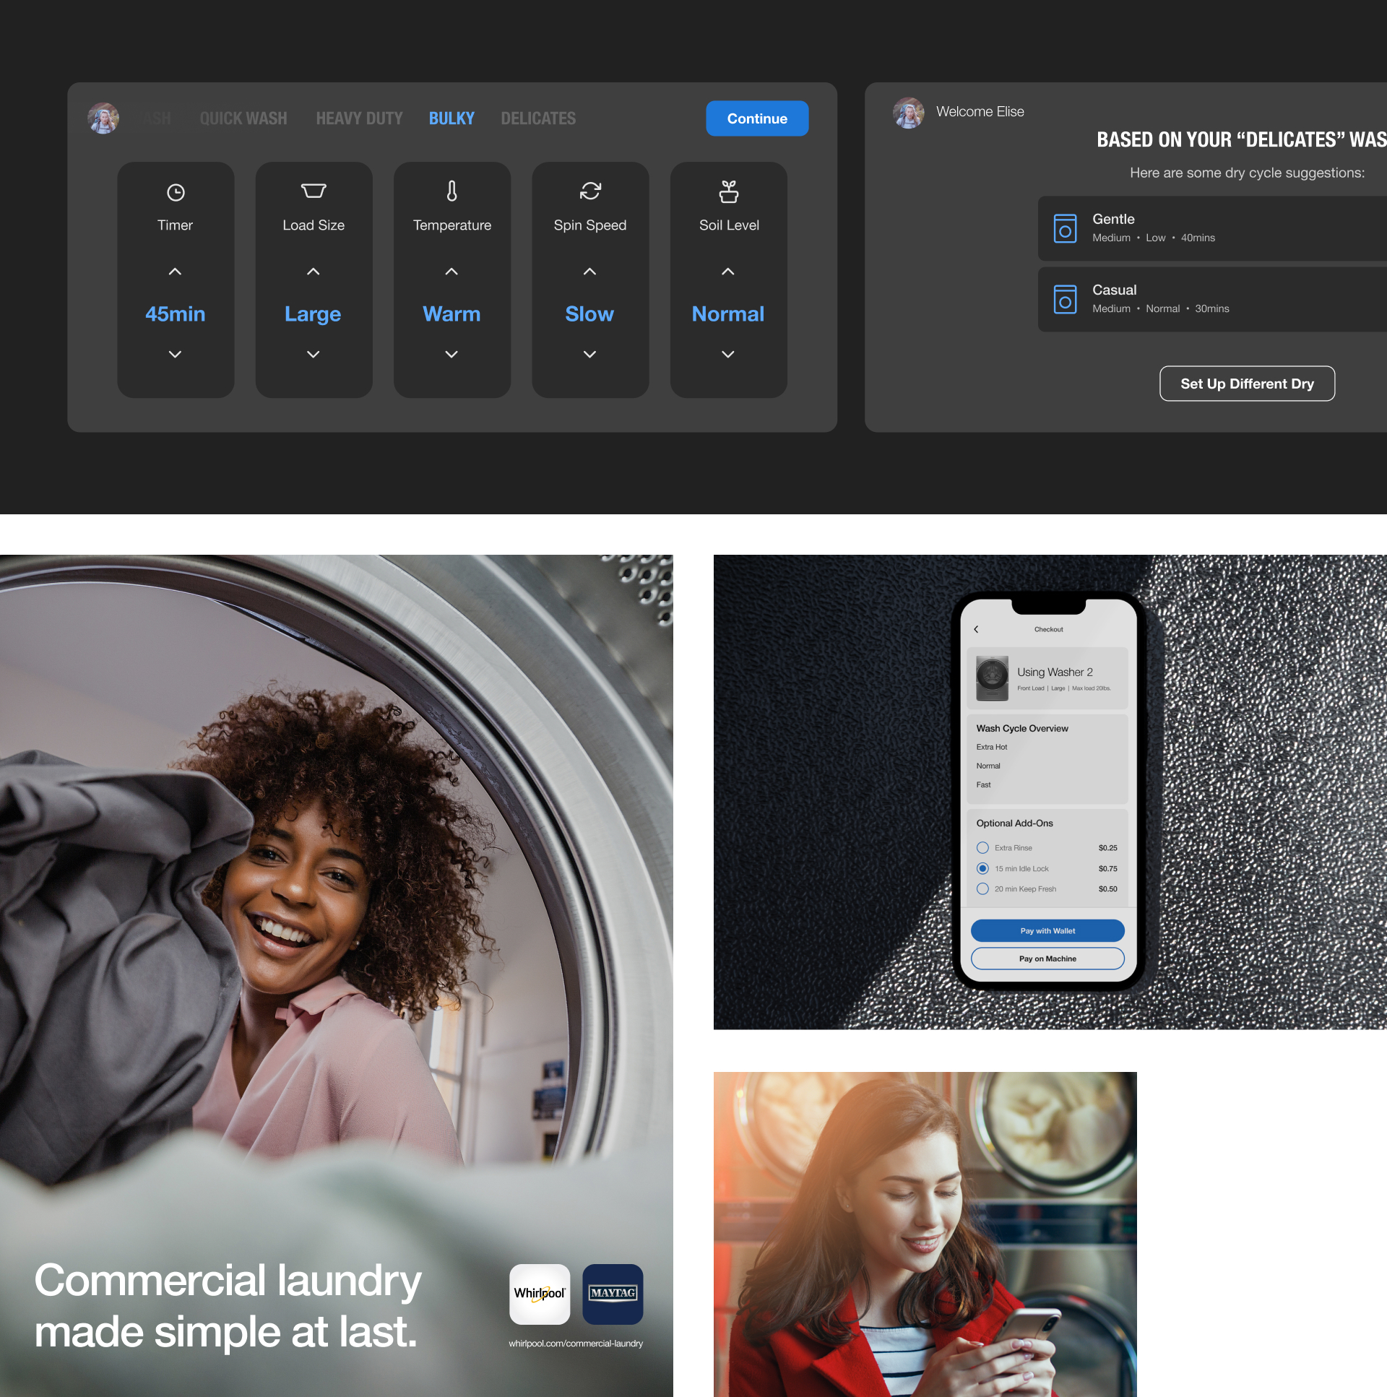This screenshot has height=1397, width=1387.
Task: Click the Gentle dryer icon
Action: point(1065,228)
